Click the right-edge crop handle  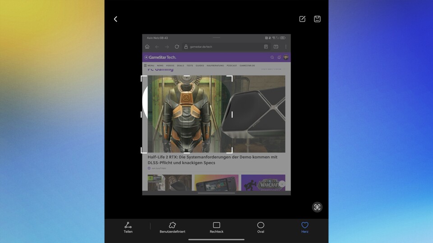pos(232,114)
